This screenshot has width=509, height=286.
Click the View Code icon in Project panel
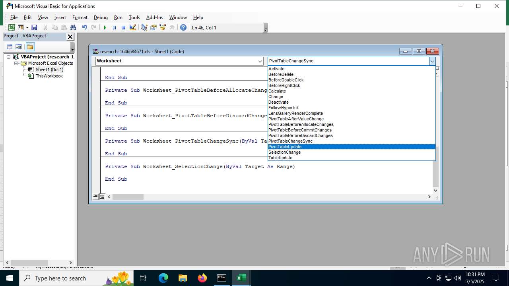tap(10, 47)
